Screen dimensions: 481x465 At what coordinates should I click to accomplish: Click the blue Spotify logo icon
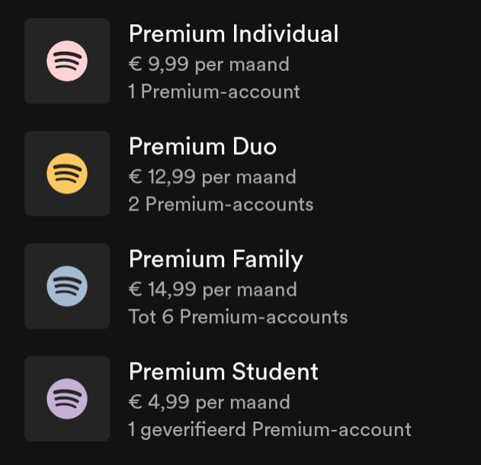coord(67,287)
